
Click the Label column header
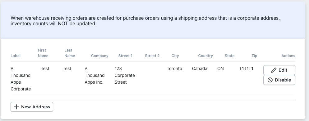tap(16, 56)
